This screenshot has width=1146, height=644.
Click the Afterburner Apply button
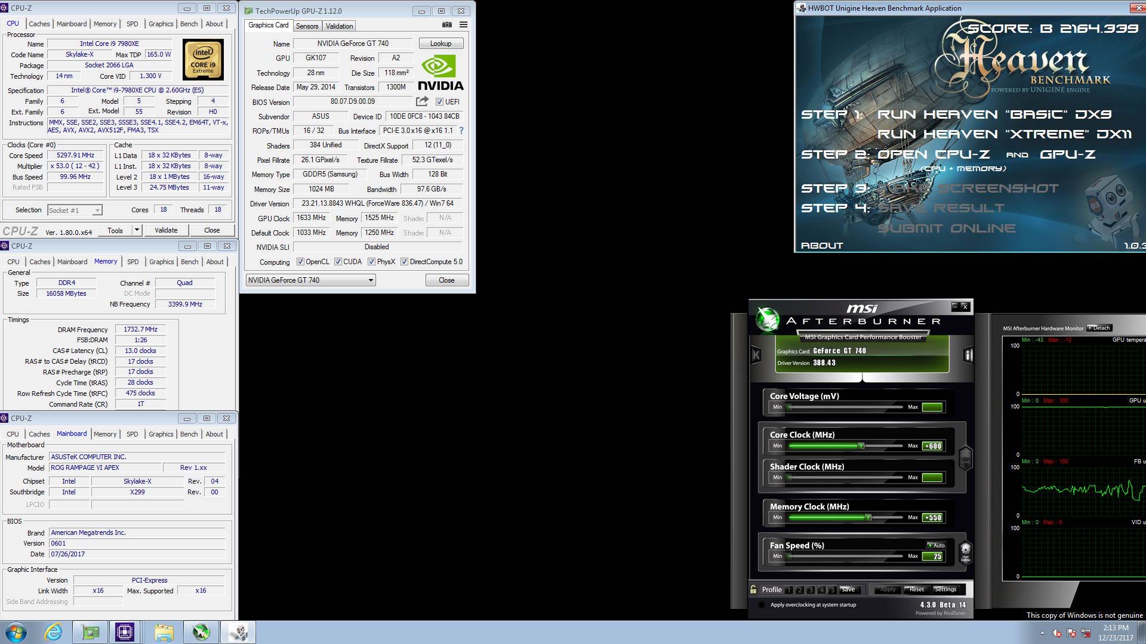tap(888, 590)
